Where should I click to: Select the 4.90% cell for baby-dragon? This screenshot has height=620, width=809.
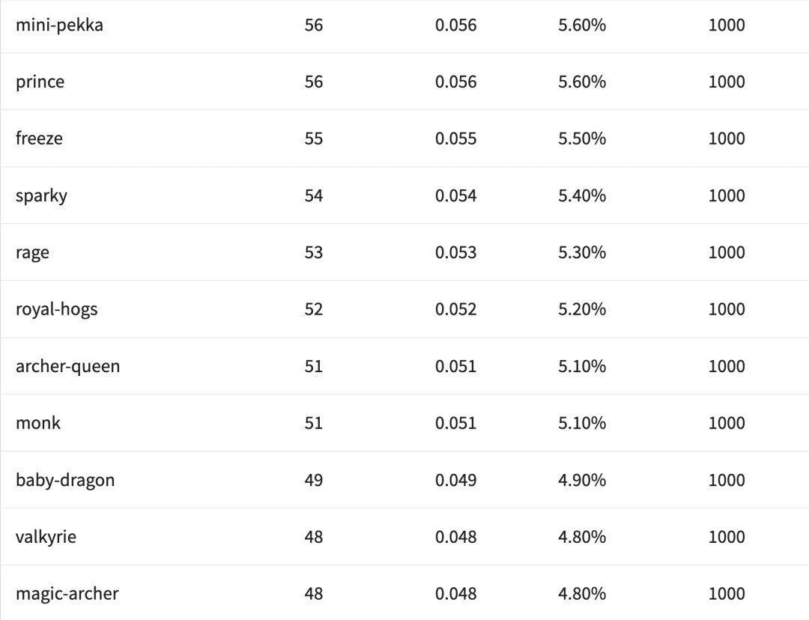point(581,480)
